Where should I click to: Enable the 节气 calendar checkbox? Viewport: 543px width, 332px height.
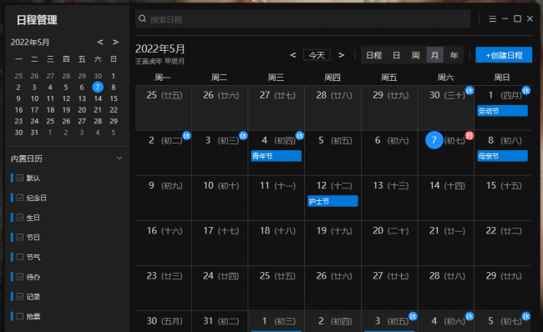point(20,257)
